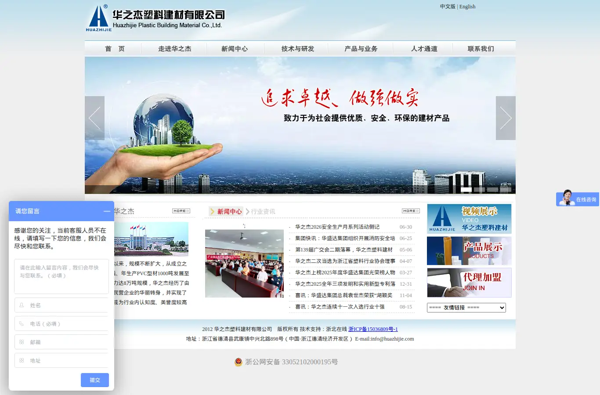This screenshot has width=600, height=395.
Task: Open the 走进华之杰 menu
Action: 174,49
